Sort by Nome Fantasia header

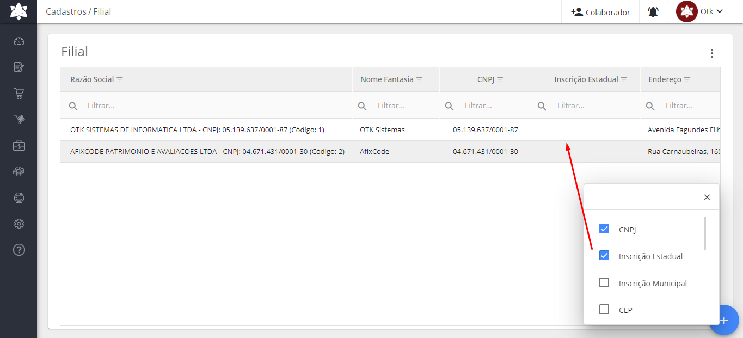387,79
